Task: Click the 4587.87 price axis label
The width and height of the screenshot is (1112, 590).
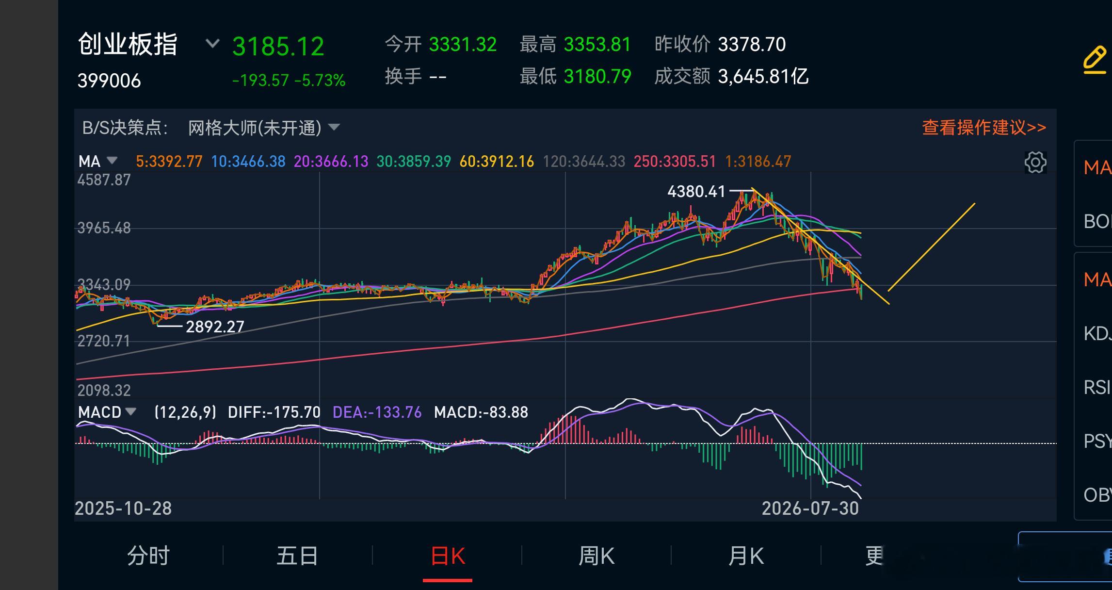Action: tap(104, 180)
